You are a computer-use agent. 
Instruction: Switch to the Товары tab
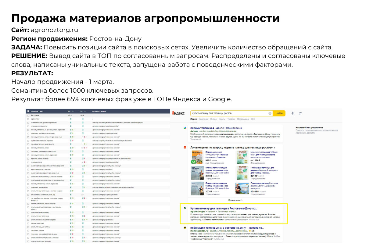pos(231,119)
